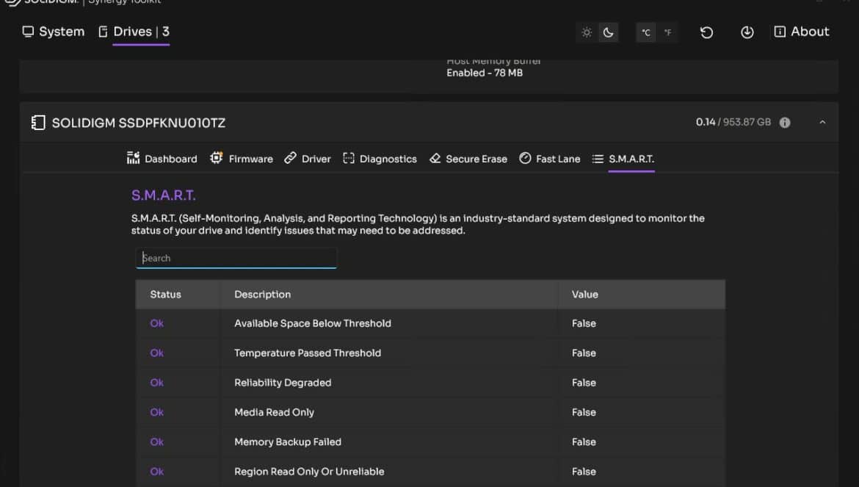The width and height of the screenshot is (859, 487).
Task: Click the drive capacity info icon
Action: (785, 122)
